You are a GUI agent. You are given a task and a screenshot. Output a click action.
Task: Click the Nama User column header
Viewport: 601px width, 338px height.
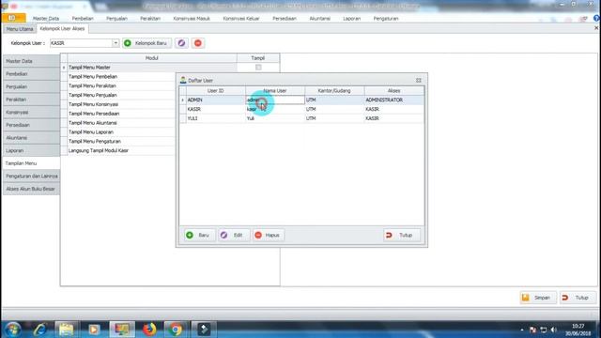pos(275,91)
